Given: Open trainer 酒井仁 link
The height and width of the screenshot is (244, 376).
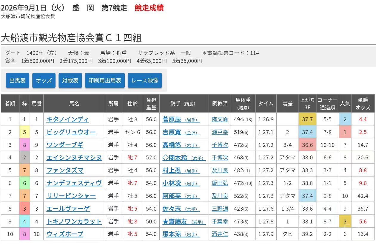Looking at the screenshot, I should coord(220,234).
